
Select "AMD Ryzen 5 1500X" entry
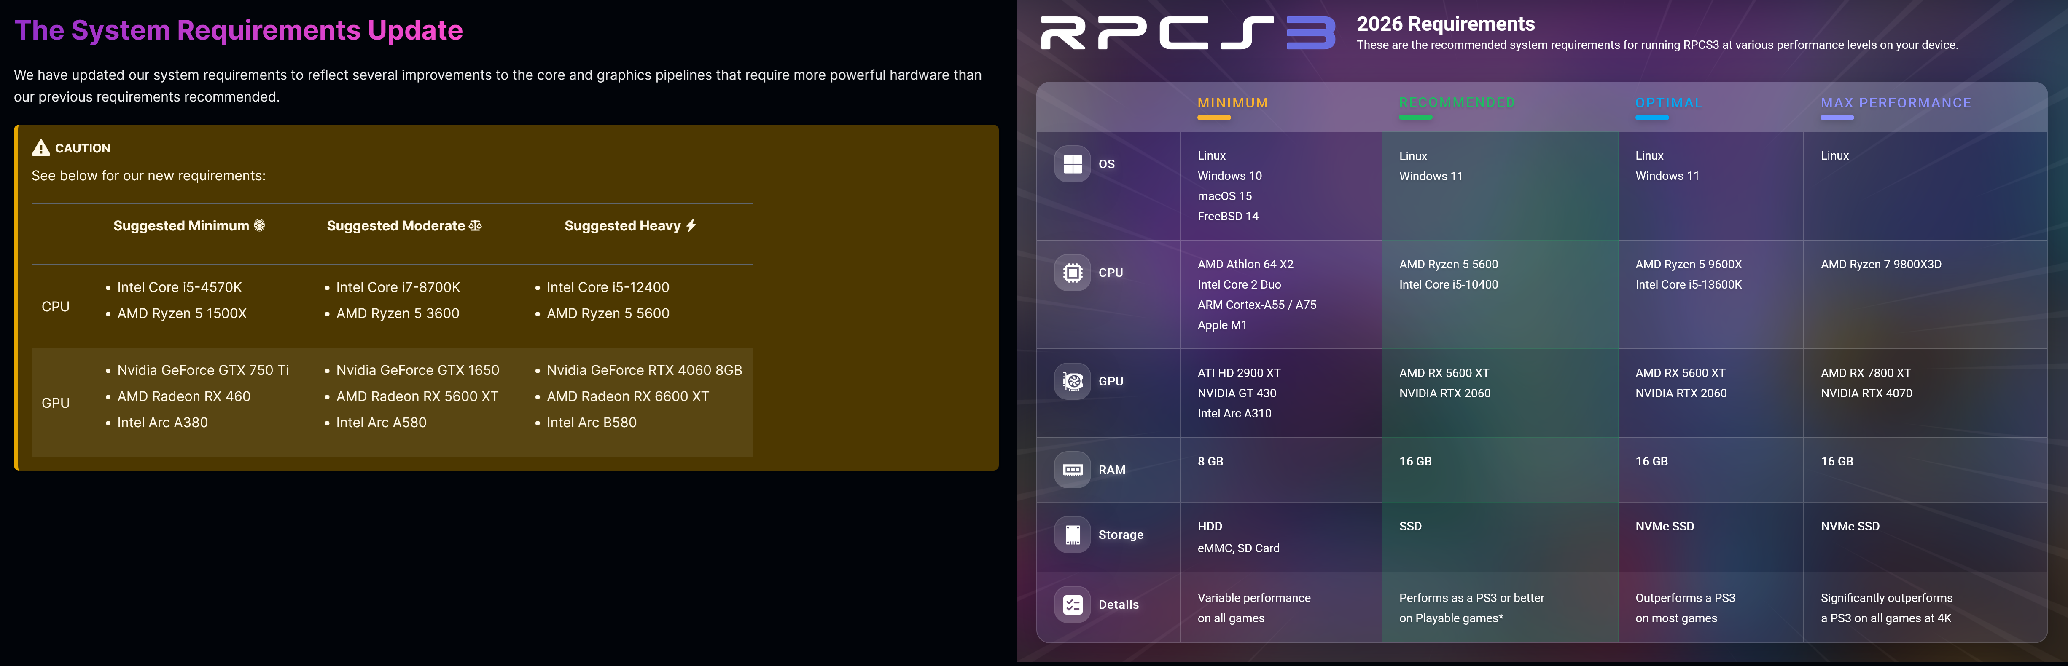click(182, 314)
